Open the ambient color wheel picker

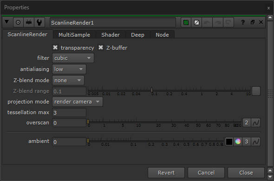coord(238,142)
